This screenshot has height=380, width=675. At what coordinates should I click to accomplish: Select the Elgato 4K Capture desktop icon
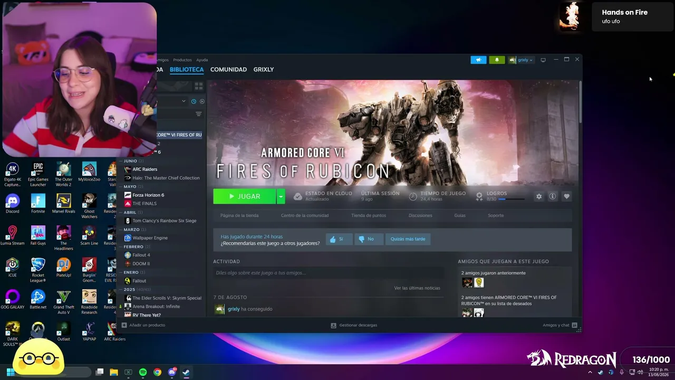(12, 175)
